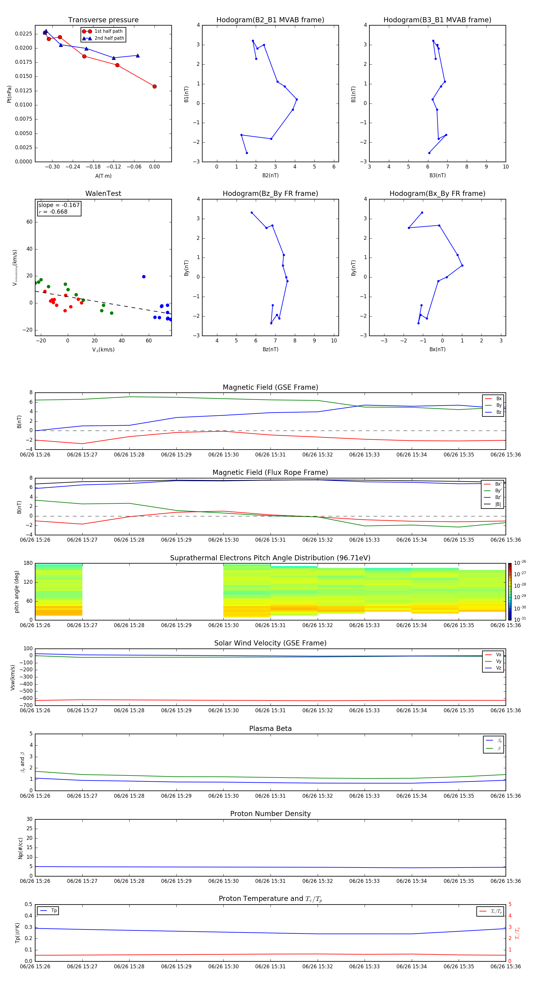541x993 pixels.
Task: Click the pitch angle colorbar
Action: [510, 592]
